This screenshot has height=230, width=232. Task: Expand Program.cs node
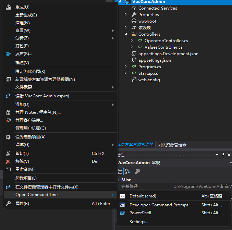(x=125, y=66)
